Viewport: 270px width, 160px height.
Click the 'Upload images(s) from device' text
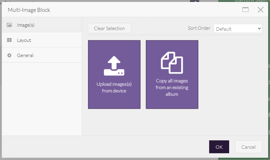[114, 87]
